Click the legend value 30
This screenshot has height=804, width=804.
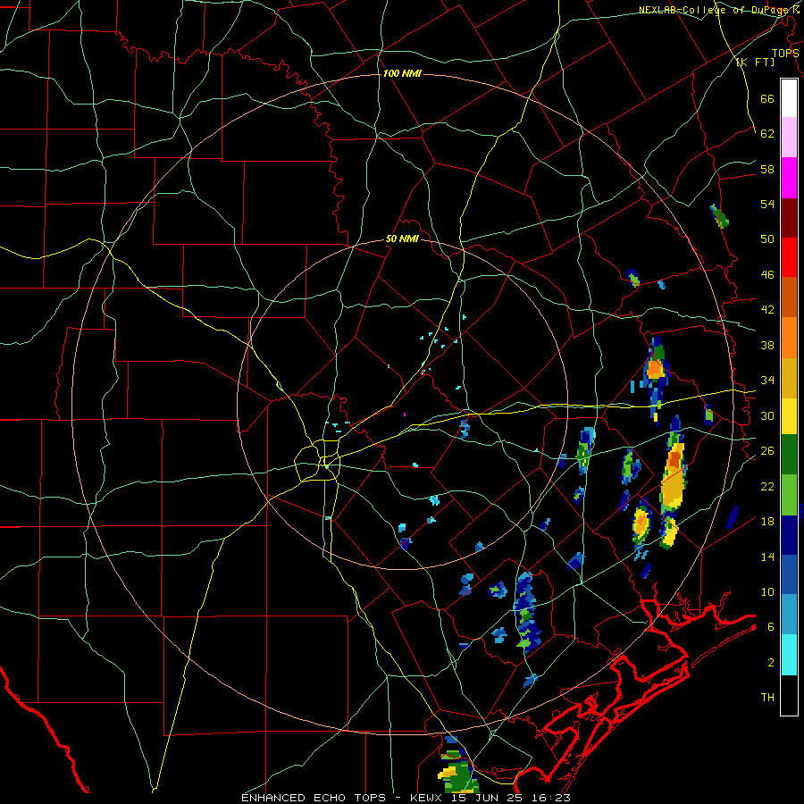(767, 415)
